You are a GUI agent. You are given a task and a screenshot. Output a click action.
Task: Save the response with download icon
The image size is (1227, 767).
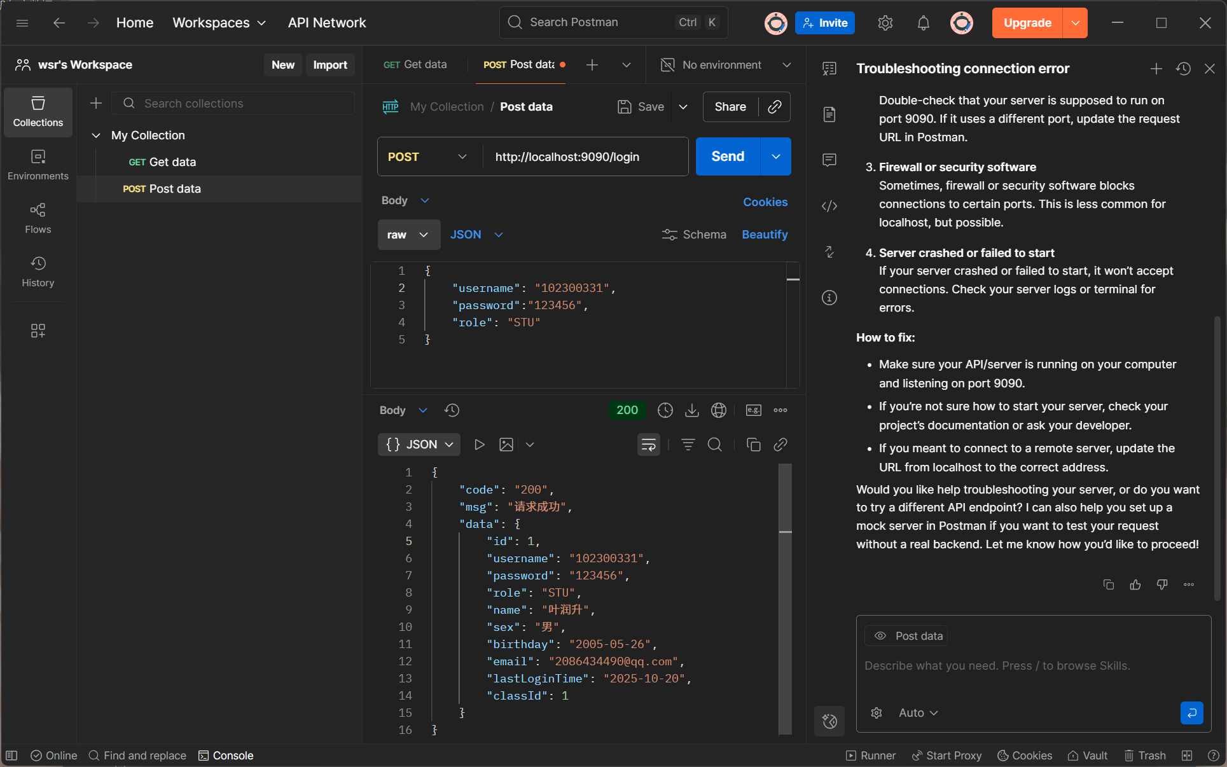point(692,410)
